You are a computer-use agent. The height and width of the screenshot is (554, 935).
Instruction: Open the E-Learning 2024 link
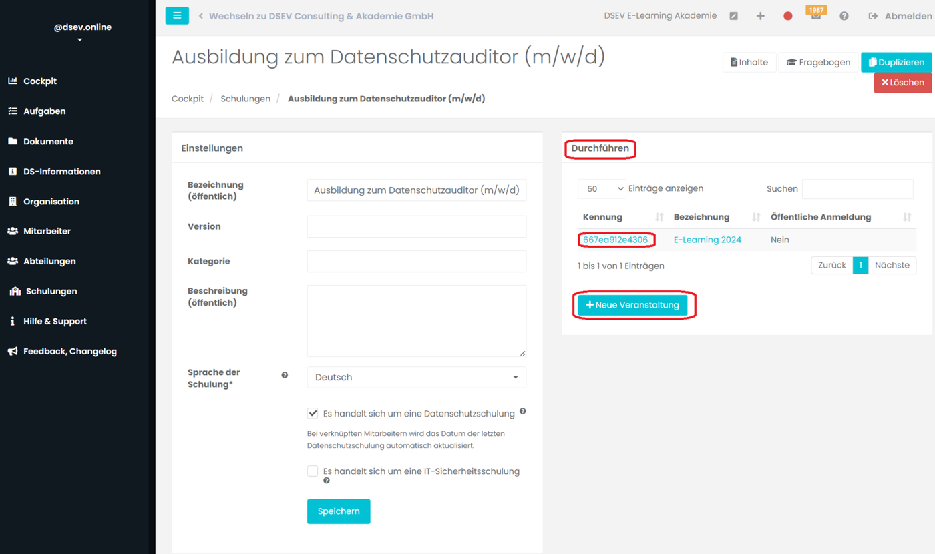(x=707, y=240)
